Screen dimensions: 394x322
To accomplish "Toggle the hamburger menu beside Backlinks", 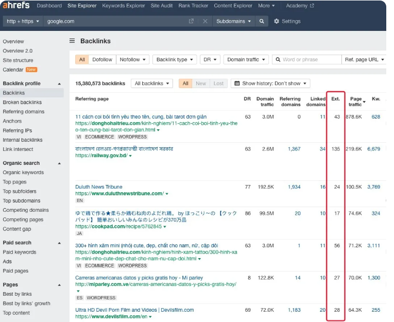I will point(73,41).
